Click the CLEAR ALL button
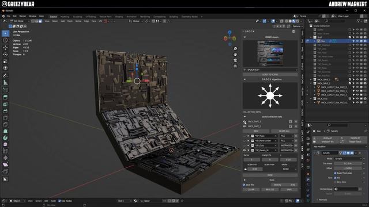This screenshot has width=369, height=207. click(284, 131)
